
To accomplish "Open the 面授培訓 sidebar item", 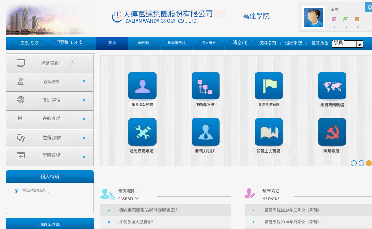I will pyautogui.click(x=49, y=82).
